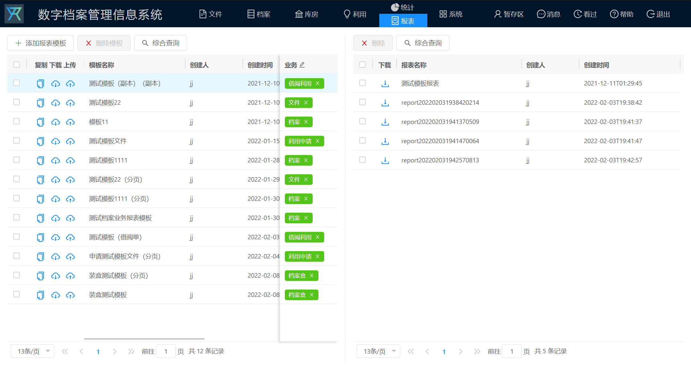The width and height of the screenshot is (691, 369).
Task: Upload to 测试模板文件 template
Action: click(x=70, y=141)
